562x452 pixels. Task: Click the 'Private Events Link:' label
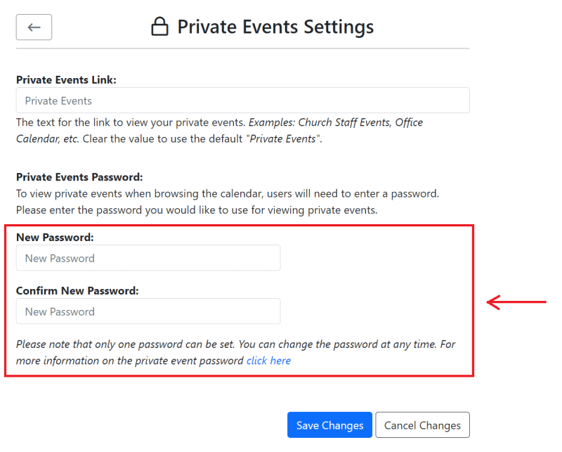click(66, 79)
